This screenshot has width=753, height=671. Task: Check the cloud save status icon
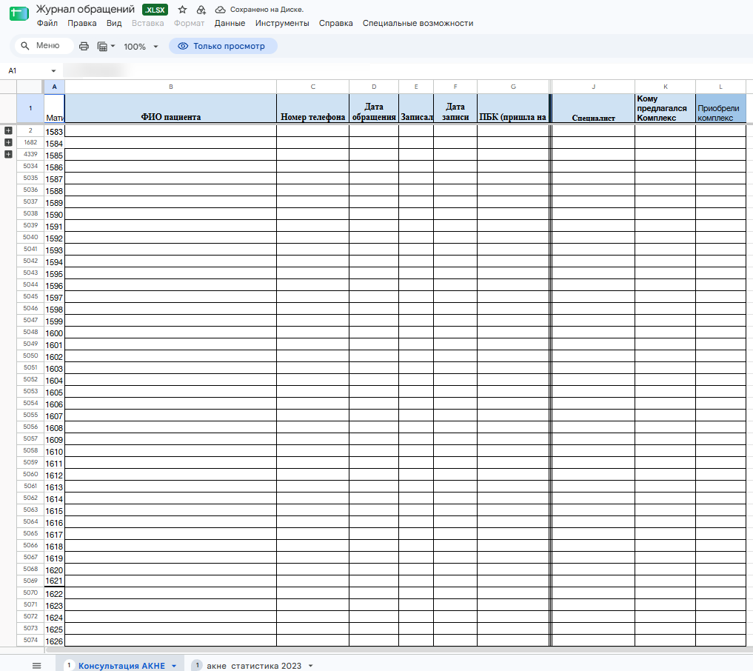[x=220, y=10]
